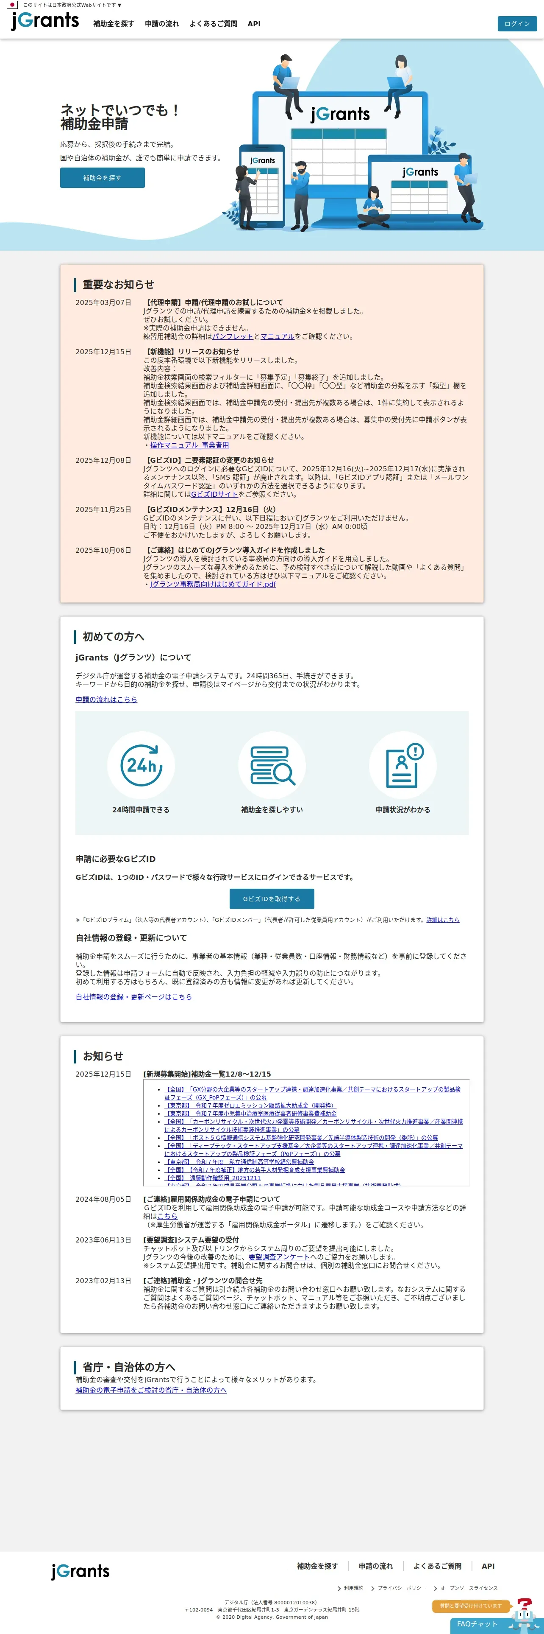Click the 申請状況がわかる label
The image size is (544, 1634).
click(x=403, y=809)
